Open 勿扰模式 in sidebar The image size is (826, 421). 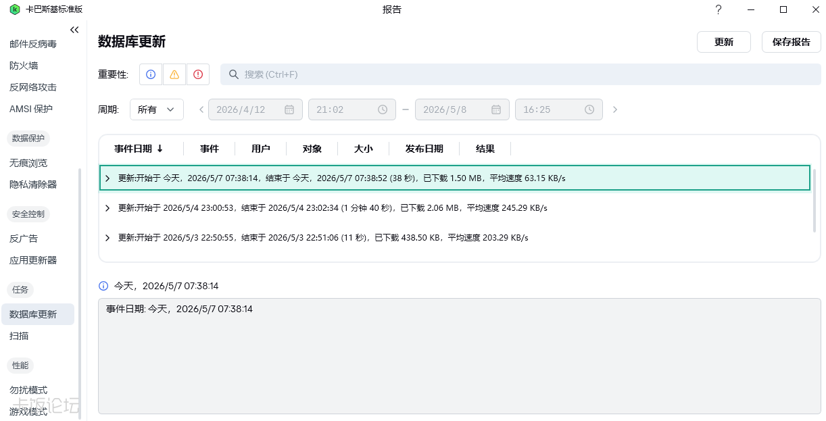click(28, 390)
